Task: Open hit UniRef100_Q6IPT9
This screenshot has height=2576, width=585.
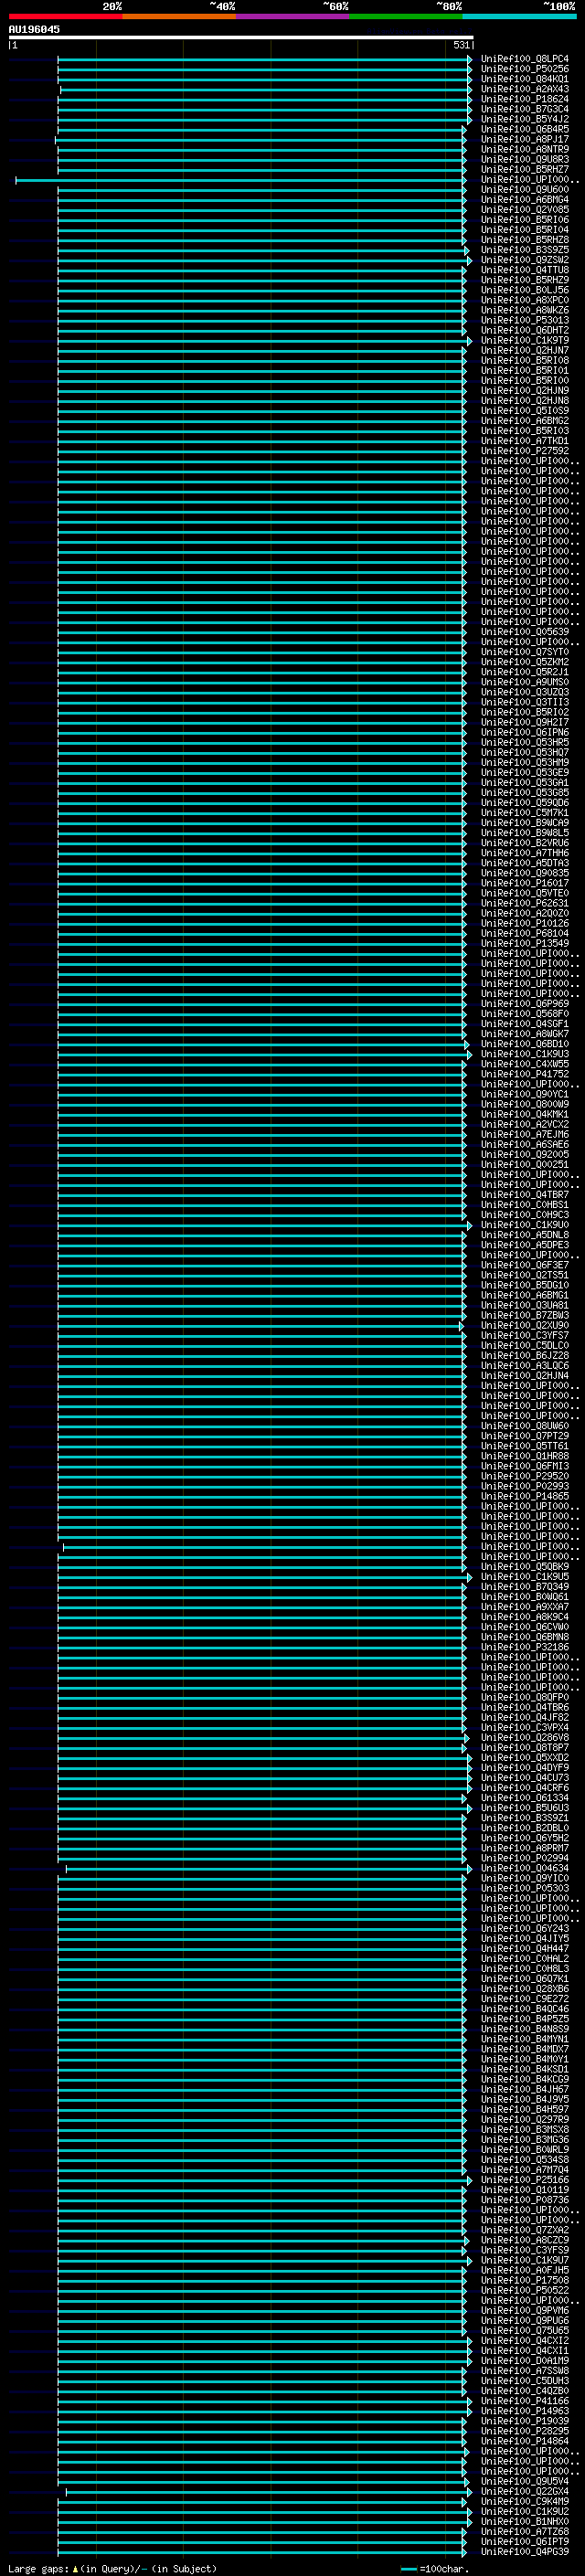Action: point(525,2542)
